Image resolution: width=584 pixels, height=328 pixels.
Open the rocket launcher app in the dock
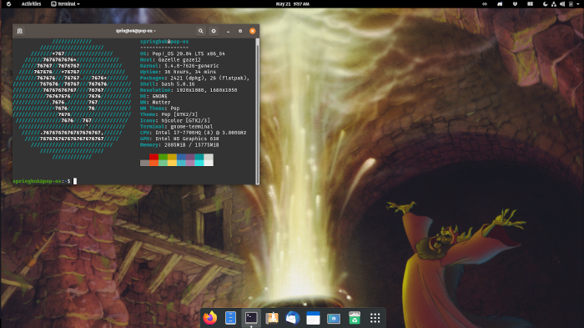pyautogui.click(x=272, y=318)
